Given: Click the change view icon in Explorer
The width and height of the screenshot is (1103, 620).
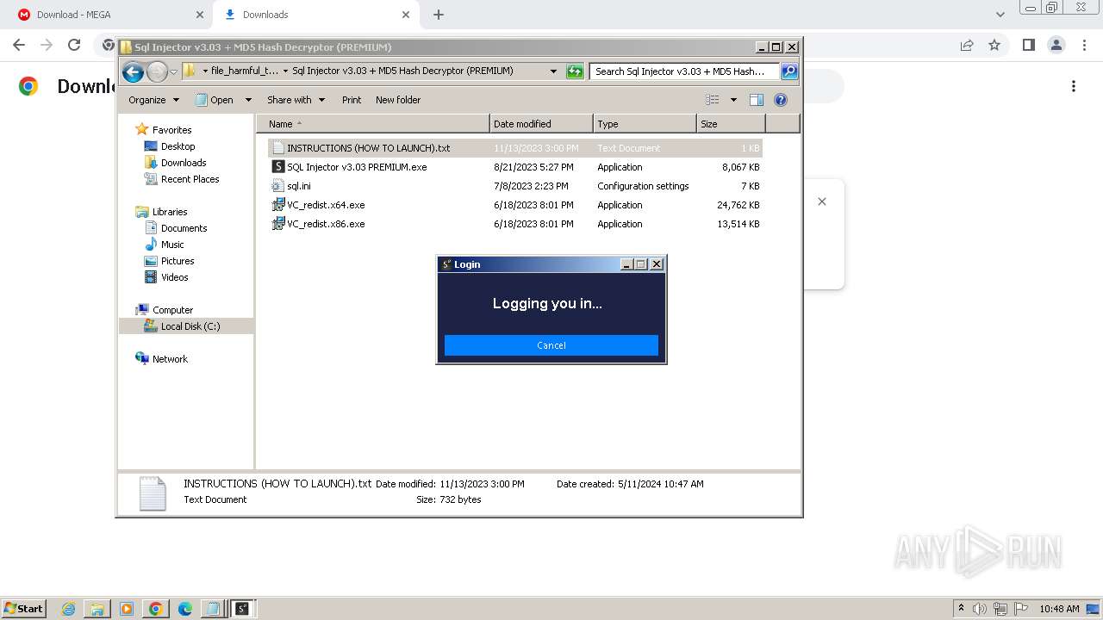Looking at the screenshot, I should (712, 100).
